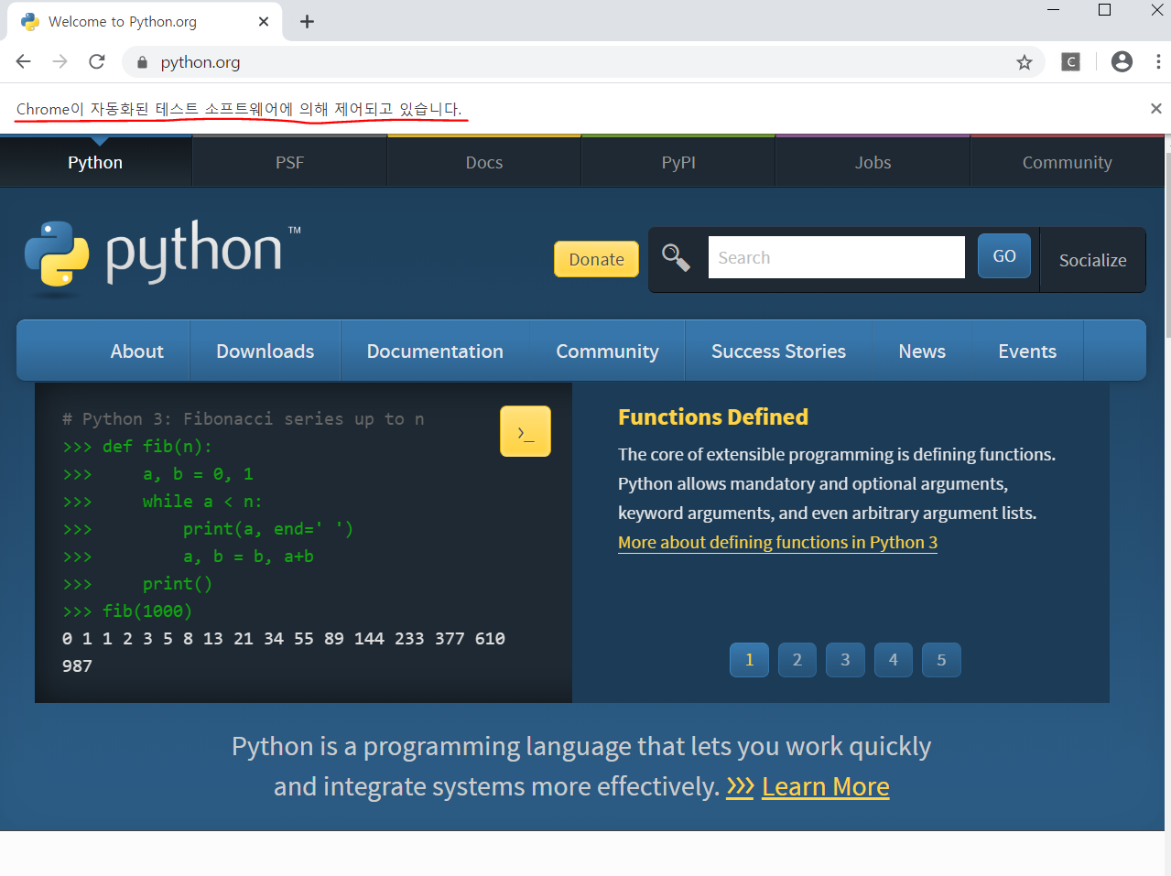Viewport: 1171px width, 876px height.
Task: Click the browser back arrow
Action: pos(24,61)
